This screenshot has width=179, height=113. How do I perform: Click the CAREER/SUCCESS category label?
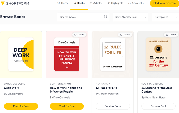[x=15, y=84]
